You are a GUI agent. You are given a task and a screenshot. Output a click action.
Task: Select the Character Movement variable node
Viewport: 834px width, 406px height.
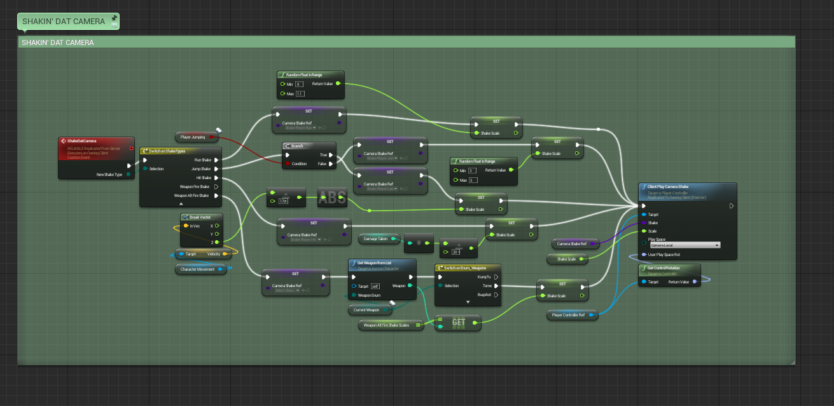[x=201, y=269]
